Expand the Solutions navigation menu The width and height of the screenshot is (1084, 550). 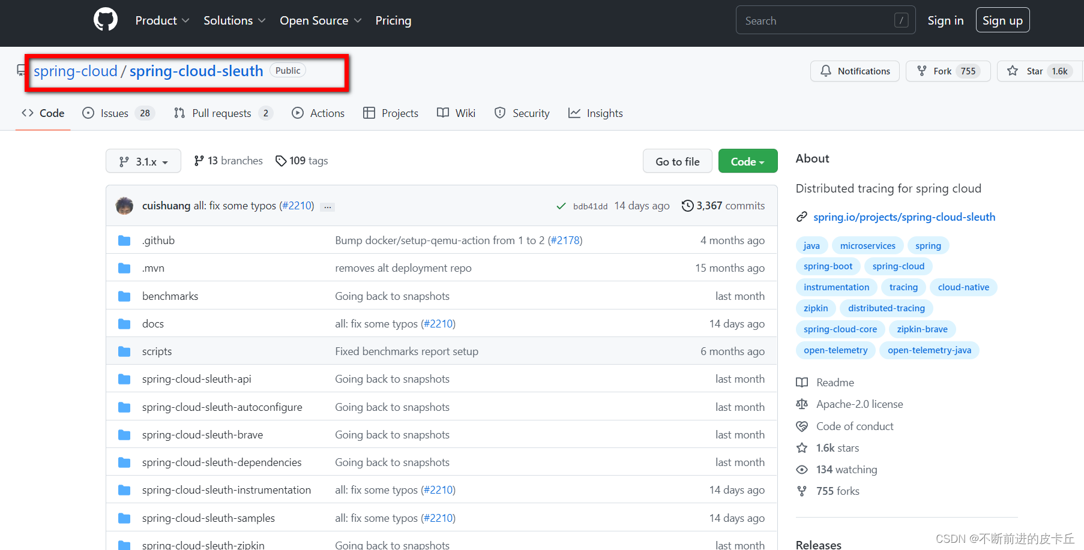[234, 20]
